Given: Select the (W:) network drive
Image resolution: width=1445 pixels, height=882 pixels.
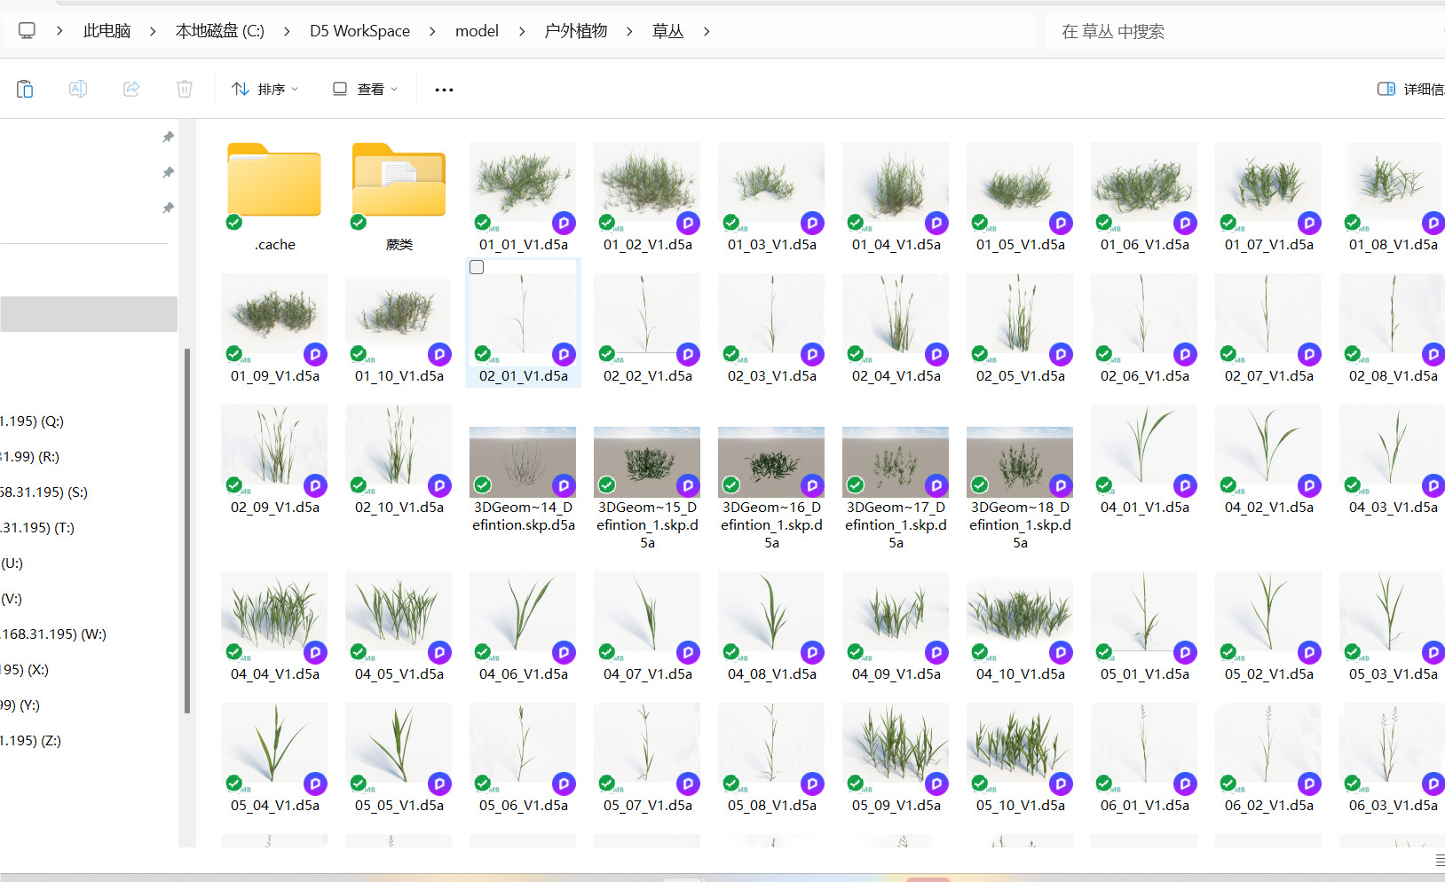Looking at the screenshot, I should pyautogui.click(x=53, y=634).
